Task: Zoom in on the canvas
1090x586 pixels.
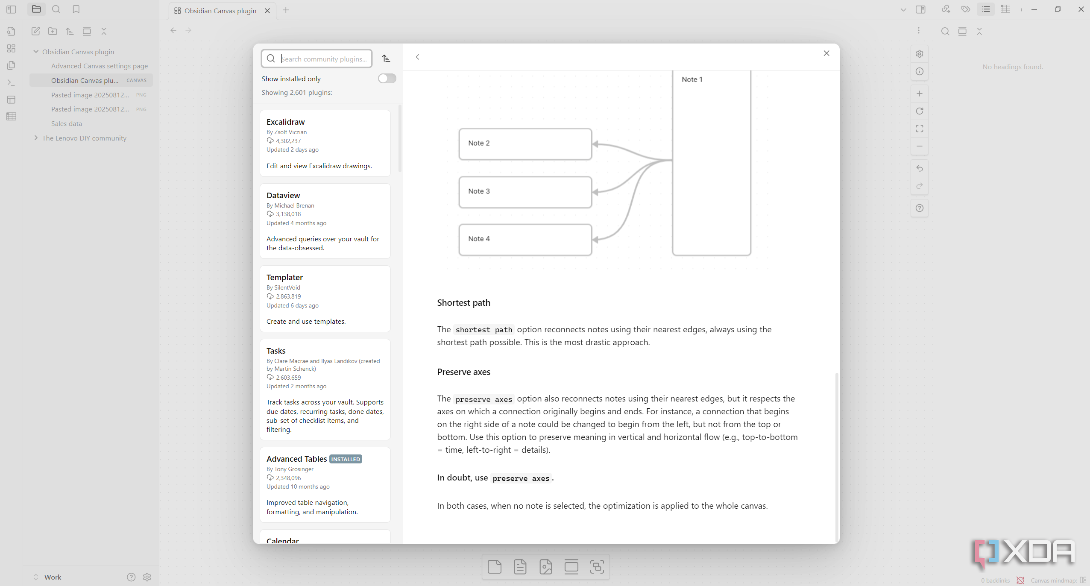Action: point(920,94)
